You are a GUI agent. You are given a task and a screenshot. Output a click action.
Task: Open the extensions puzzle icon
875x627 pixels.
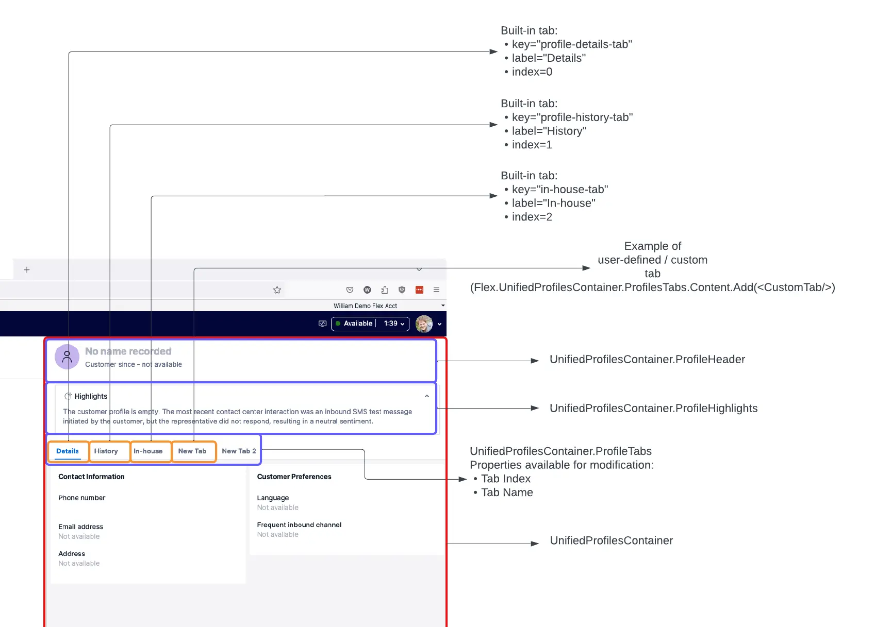tap(385, 290)
